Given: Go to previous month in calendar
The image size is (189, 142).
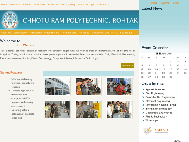Looking at the screenshot, I should coord(157,53).
